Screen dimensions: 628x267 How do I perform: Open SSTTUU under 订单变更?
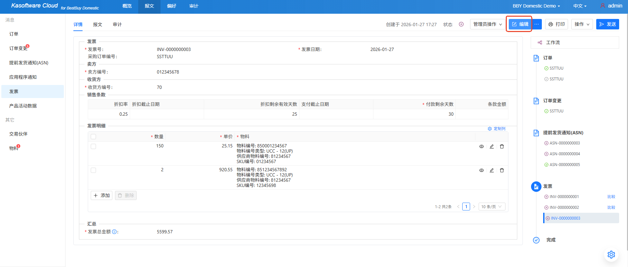554,111
